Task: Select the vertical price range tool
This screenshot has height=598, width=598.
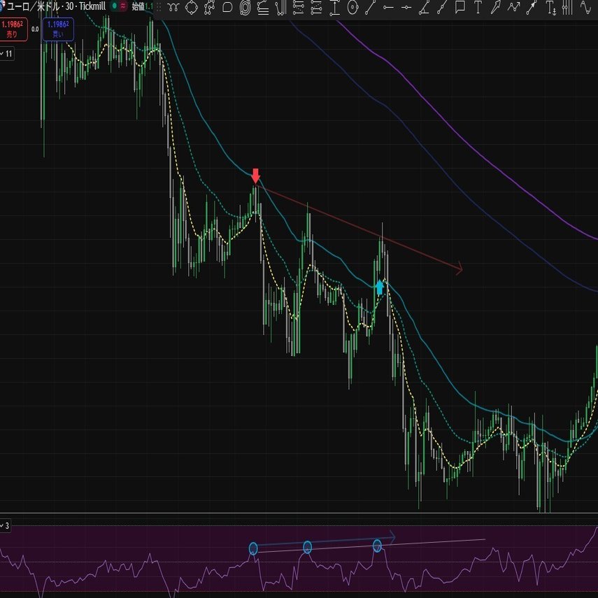Action: coord(334,7)
